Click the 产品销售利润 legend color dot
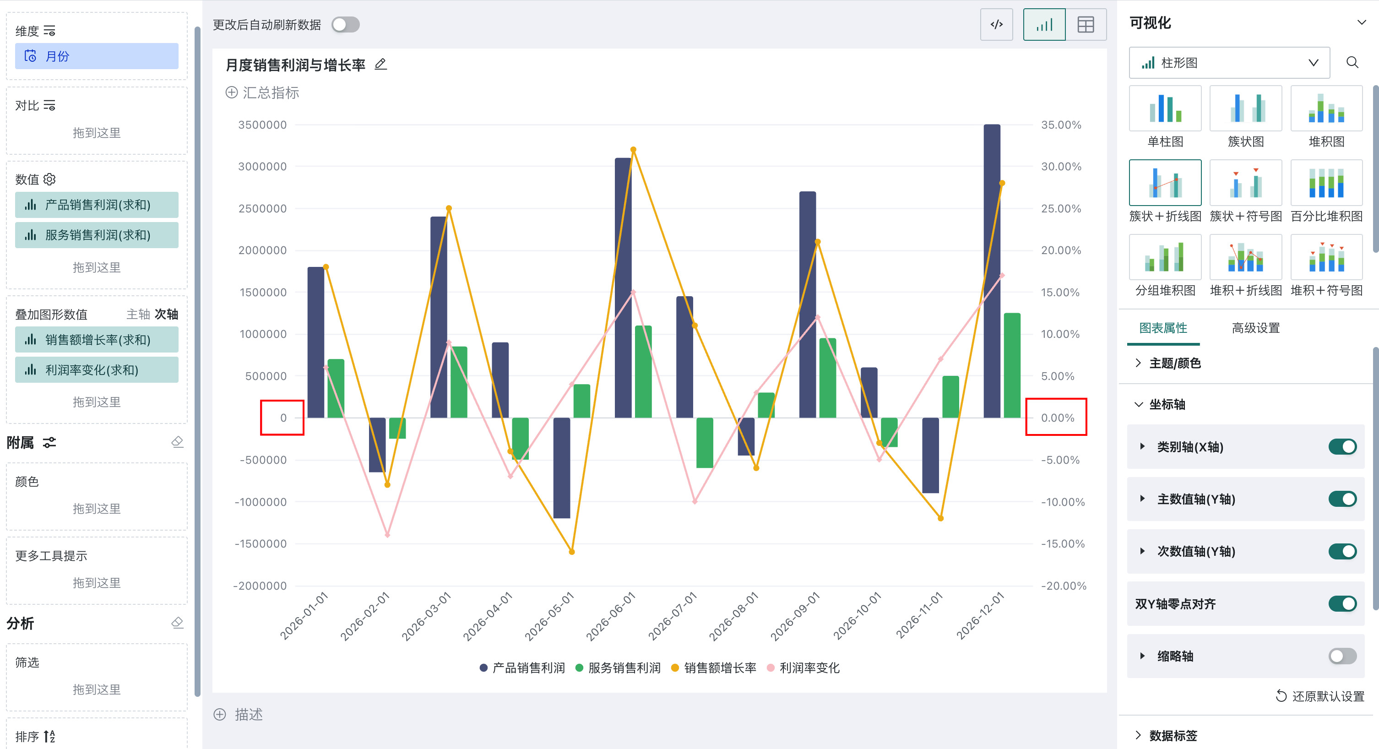Viewport: 1379px width, 749px height. 483,668
